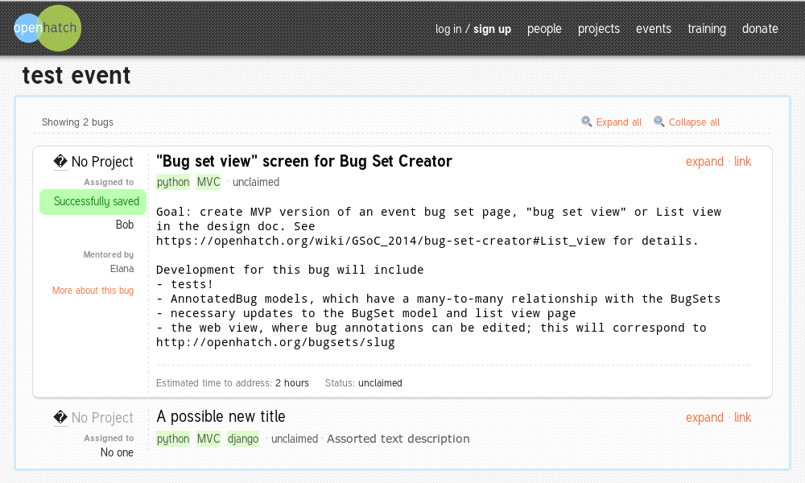Viewport: 805px width, 483px height.
Task: Open the sign up link
Action: pyautogui.click(x=492, y=29)
